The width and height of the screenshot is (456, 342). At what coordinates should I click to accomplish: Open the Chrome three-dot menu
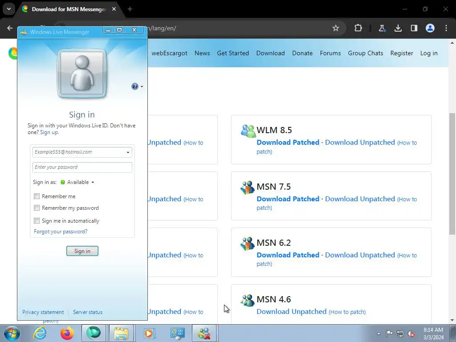446,28
